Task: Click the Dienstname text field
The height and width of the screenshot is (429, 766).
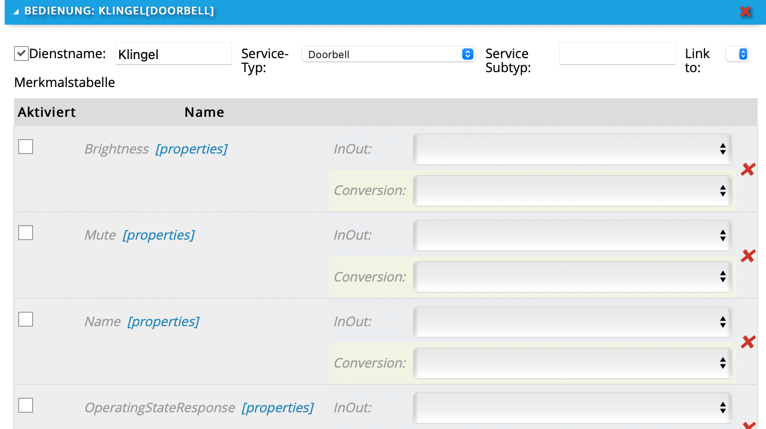Action: [173, 54]
